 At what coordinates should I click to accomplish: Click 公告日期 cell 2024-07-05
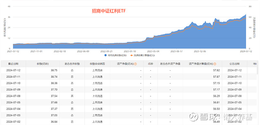(234, 102)
